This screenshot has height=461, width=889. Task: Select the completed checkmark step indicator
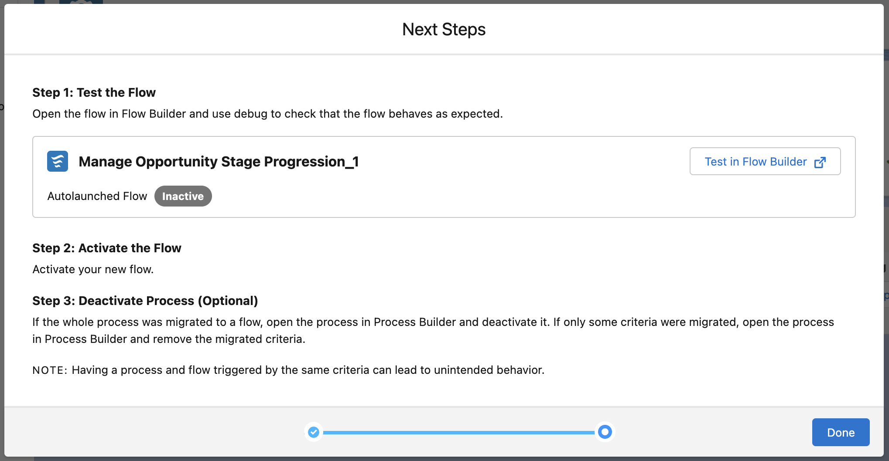coord(314,432)
